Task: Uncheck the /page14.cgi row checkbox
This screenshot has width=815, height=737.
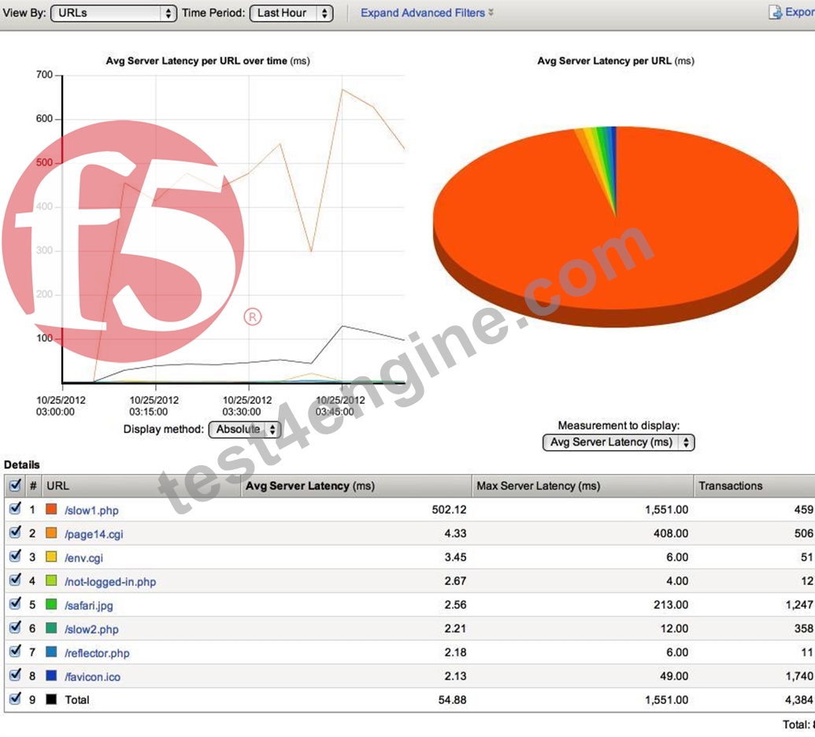Action: 15,533
